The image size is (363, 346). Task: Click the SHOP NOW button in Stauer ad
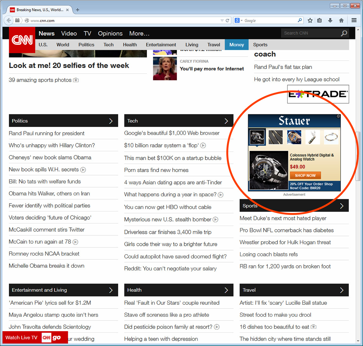click(305, 176)
